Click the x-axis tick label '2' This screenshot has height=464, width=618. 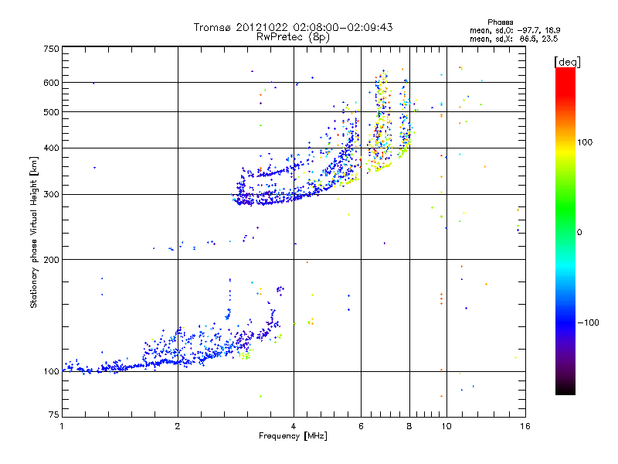pyautogui.click(x=178, y=426)
